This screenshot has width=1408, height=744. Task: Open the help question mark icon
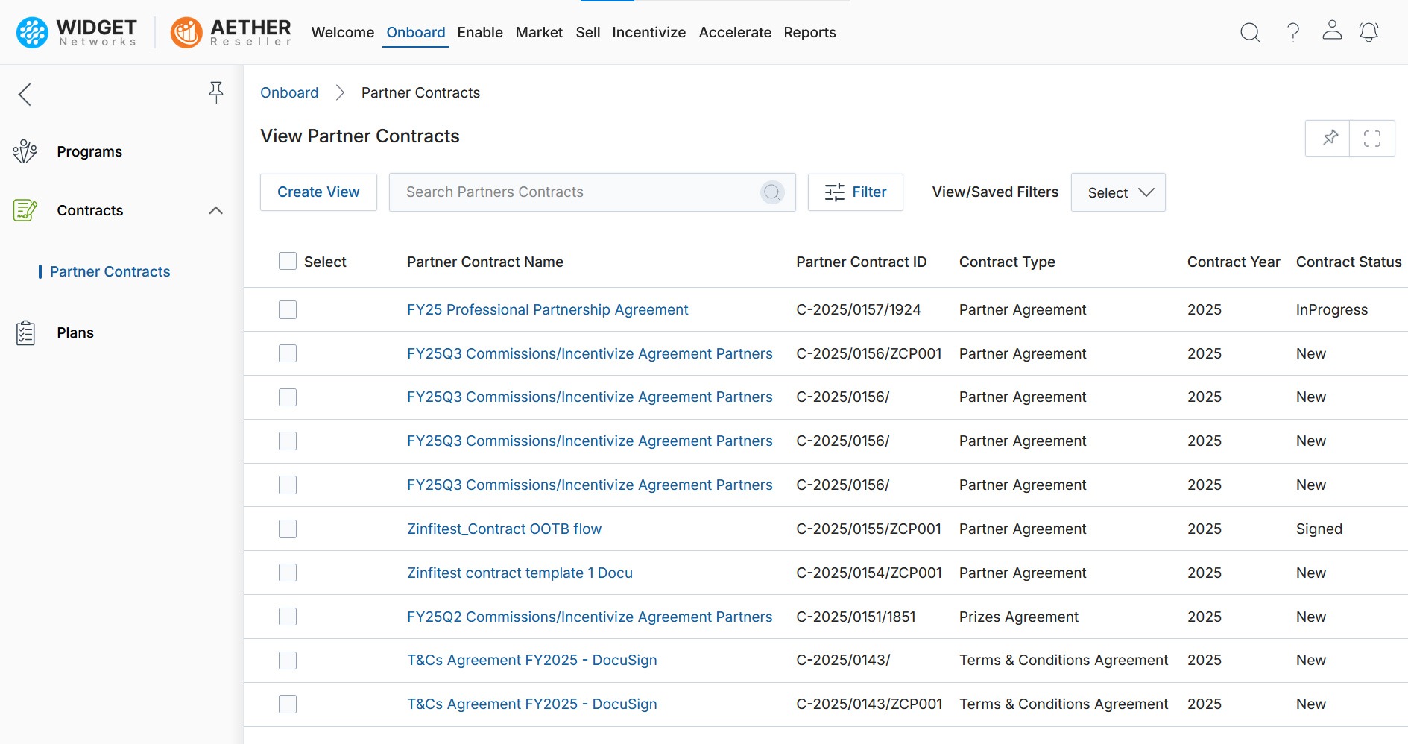click(1293, 32)
